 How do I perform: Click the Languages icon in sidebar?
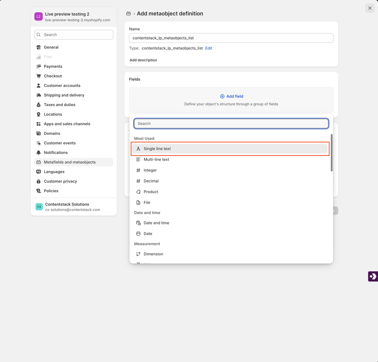[x=39, y=172]
